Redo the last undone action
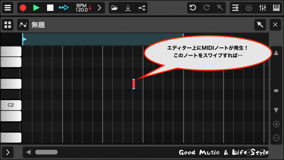Viewport: 284px width, 160px height. (206, 8)
